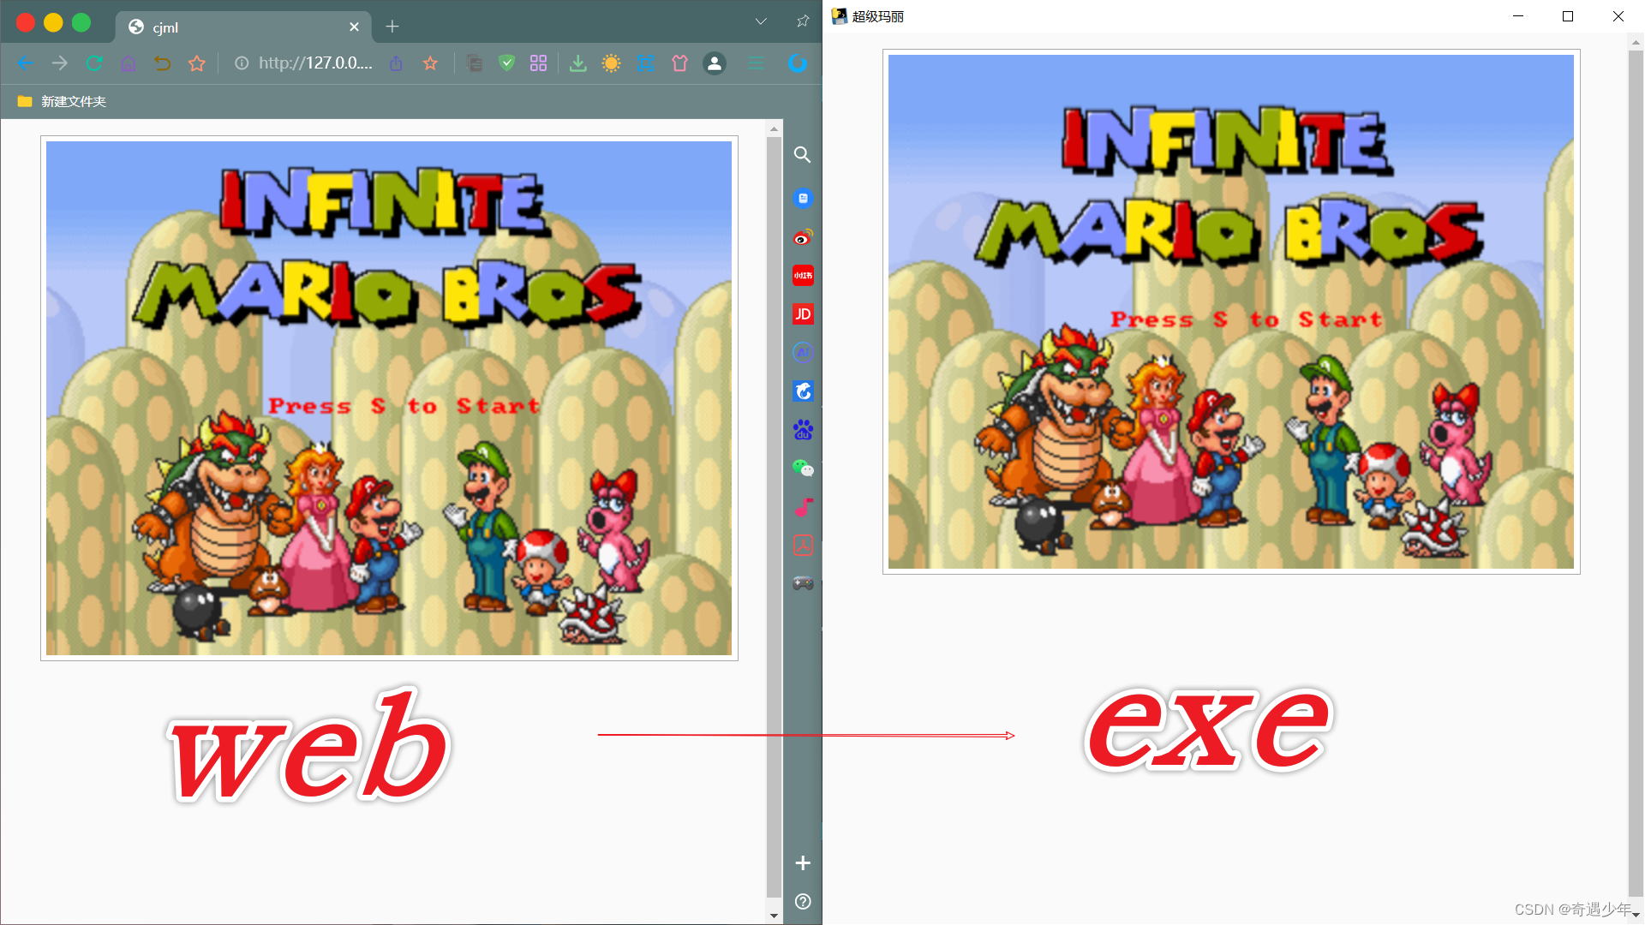Expand the tab list chevron
Viewport: 1645px width, 925px height.
click(x=761, y=21)
